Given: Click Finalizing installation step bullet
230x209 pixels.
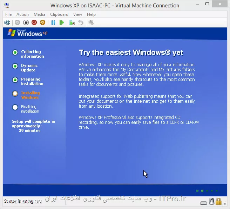Looking at the screenshot, I should pos(15,107).
